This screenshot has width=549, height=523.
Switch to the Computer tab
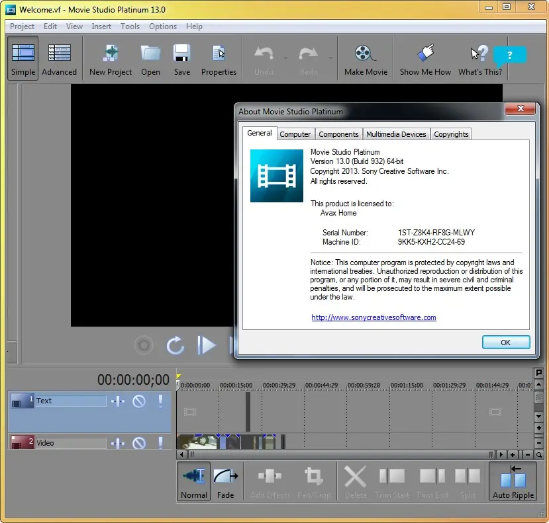click(x=295, y=134)
